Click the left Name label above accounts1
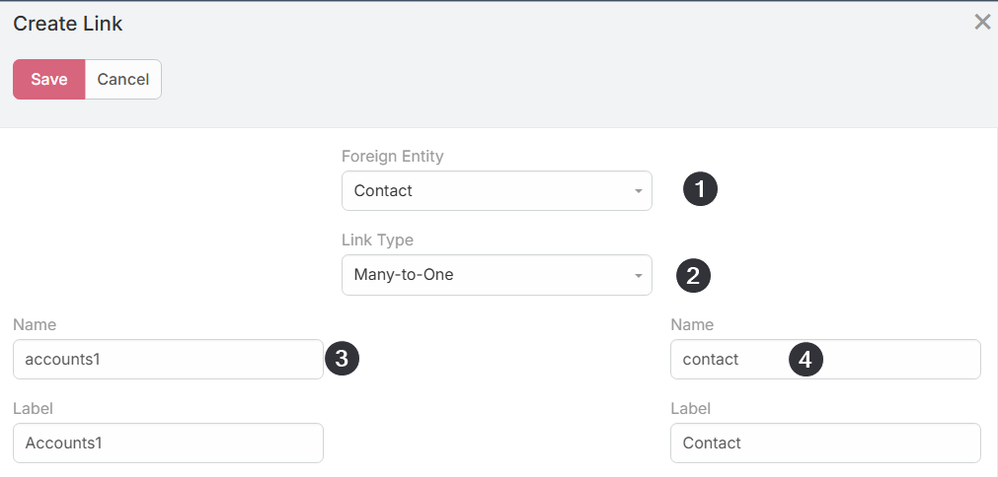This screenshot has width=998, height=477. coord(35,324)
